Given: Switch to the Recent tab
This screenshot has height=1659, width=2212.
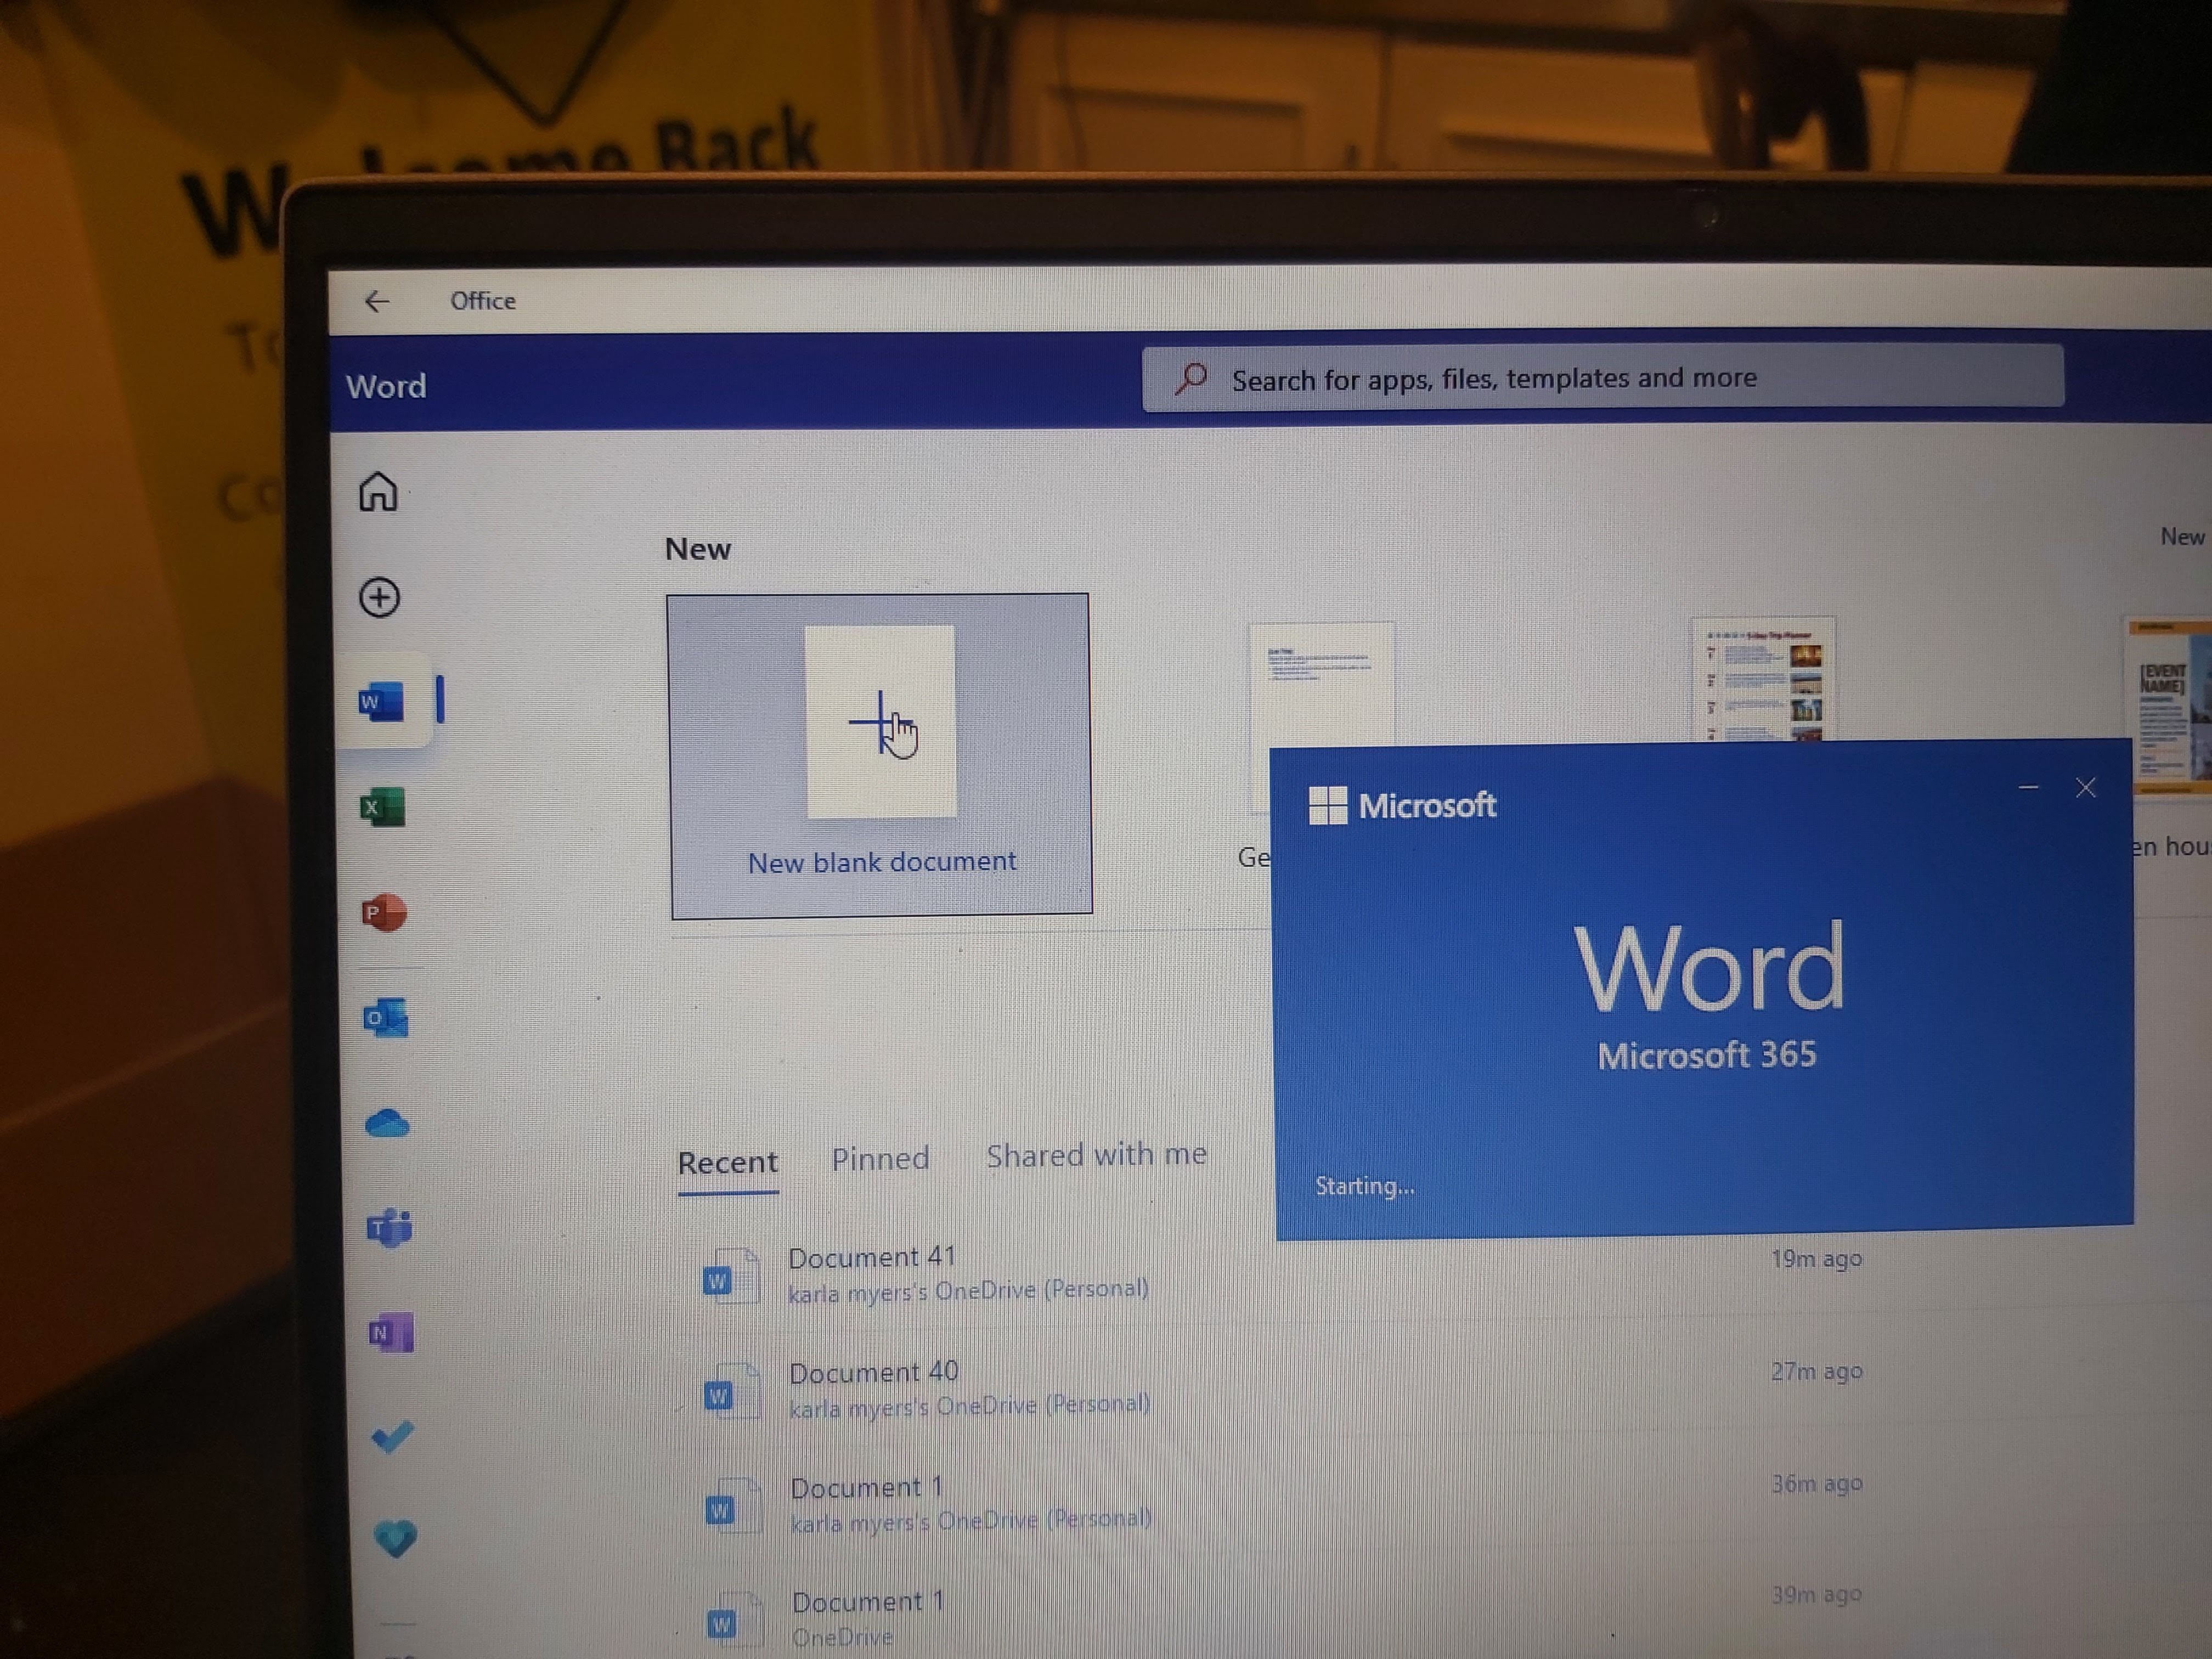Looking at the screenshot, I should point(727,1162).
